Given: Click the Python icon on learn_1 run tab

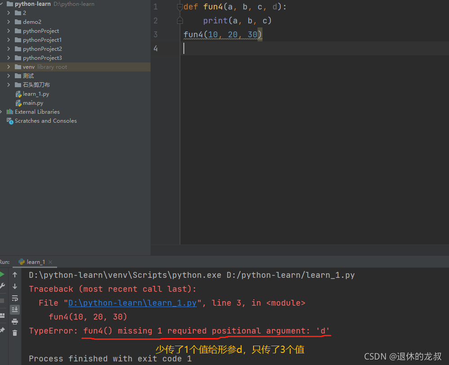Looking at the screenshot, I should 22,262.
